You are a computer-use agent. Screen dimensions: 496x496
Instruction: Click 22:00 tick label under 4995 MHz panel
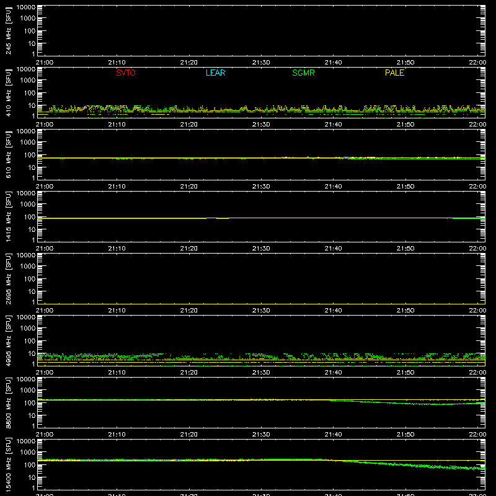coord(477,373)
